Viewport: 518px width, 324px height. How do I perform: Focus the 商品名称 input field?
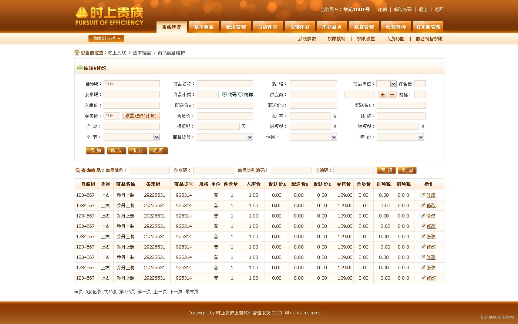point(225,84)
